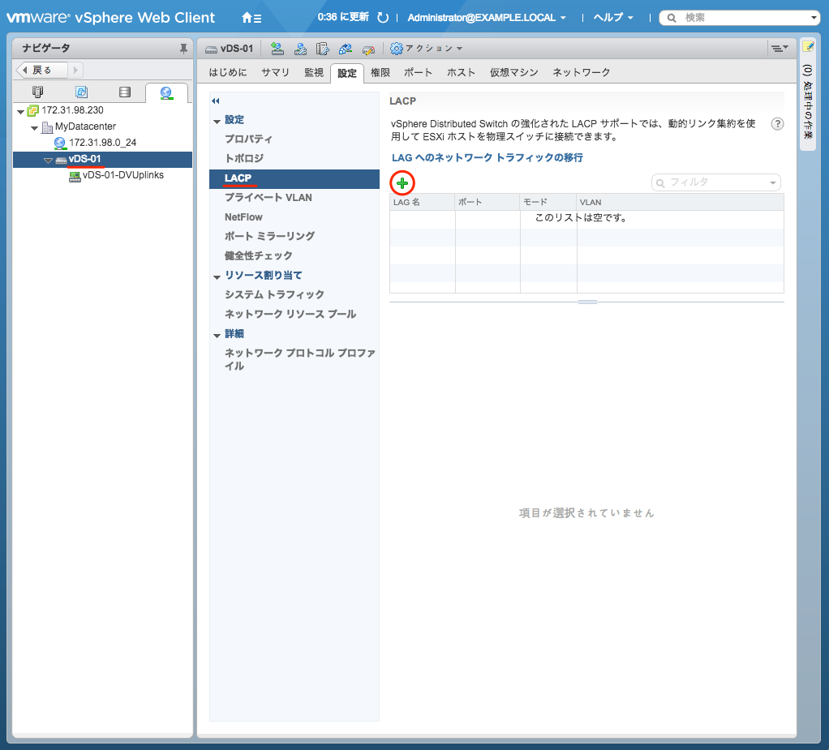Select 172.31.98.0_24 network in tree

pyautogui.click(x=102, y=143)
